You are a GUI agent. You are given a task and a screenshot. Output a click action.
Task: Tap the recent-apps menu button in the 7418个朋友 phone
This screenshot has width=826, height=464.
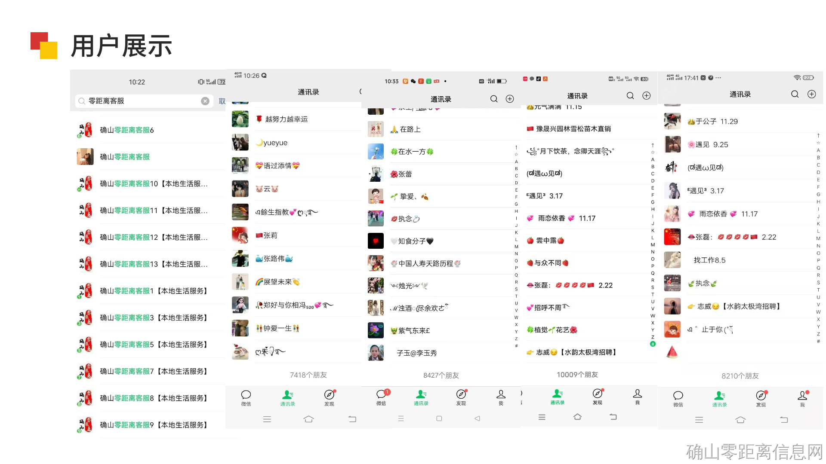point(267,419)
